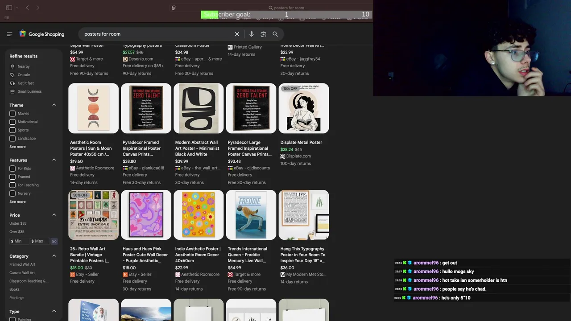Submit search with the magnifier icon
This screenshot has width=571, height=321.
point(275,34)
